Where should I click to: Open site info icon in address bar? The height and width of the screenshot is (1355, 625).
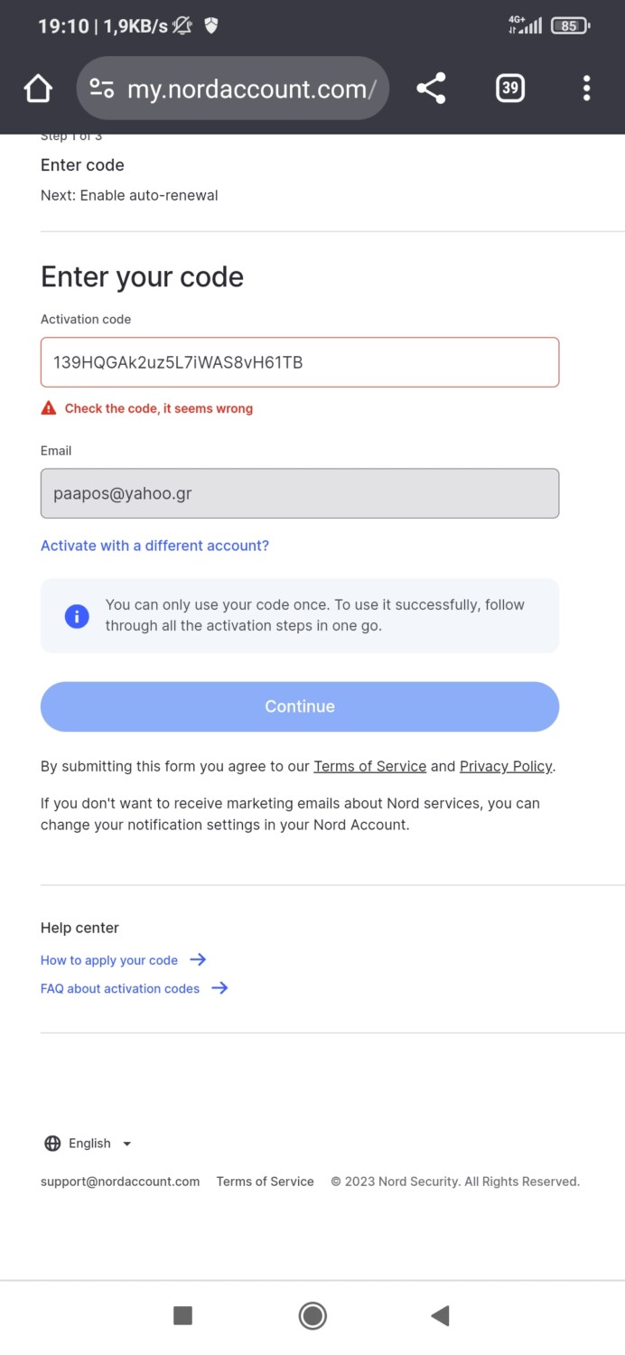point(102,89)
